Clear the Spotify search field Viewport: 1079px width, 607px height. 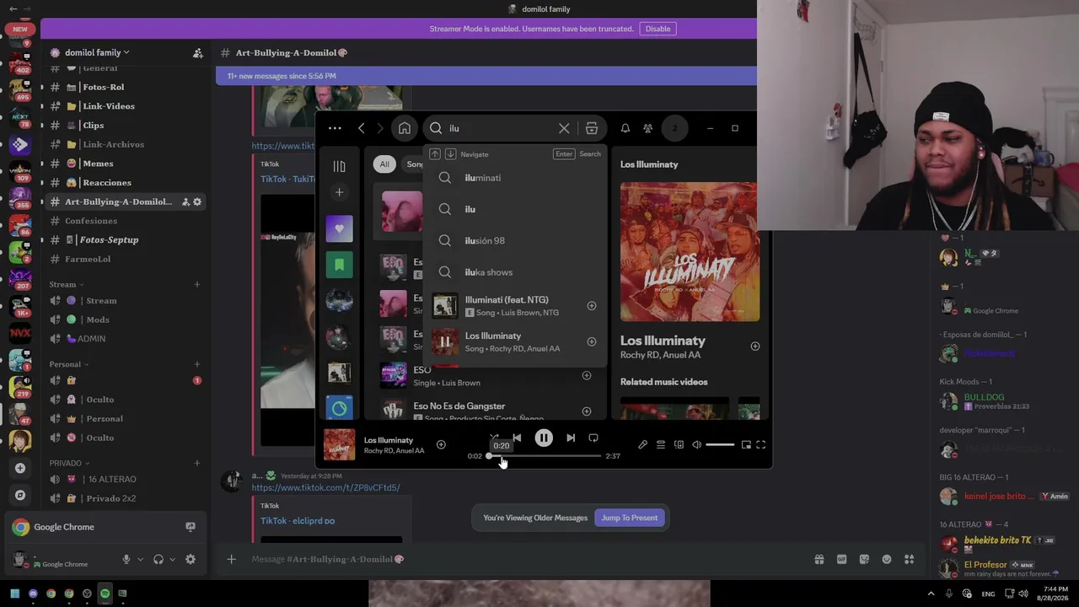point(564,128)
